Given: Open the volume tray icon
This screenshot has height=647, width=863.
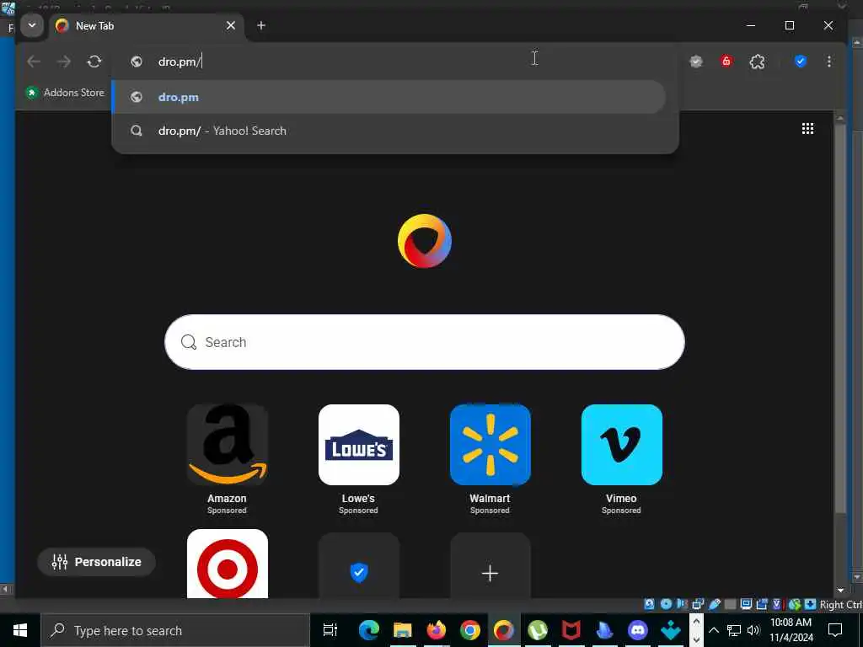Looking at the screenshot, I should click(x=753, y=630).
